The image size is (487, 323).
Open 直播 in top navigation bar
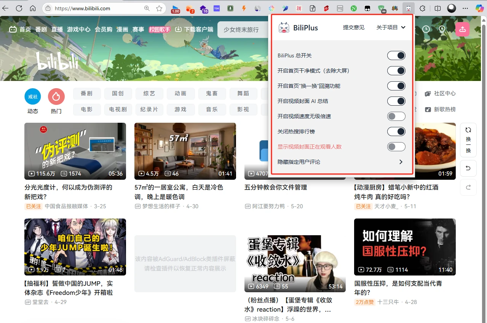[x=57, y=29]
